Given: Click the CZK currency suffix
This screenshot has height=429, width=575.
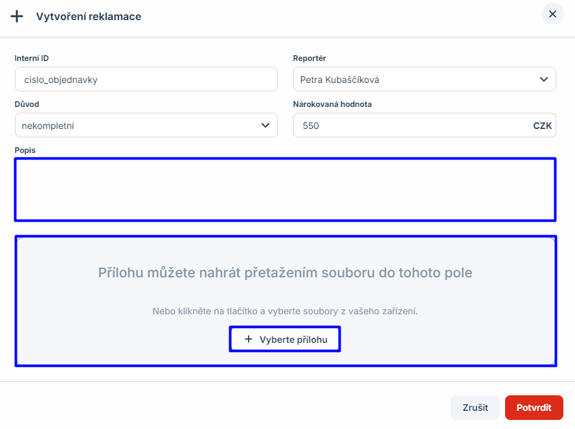Looking at the screenshot, I should click(x=542, y=126).
